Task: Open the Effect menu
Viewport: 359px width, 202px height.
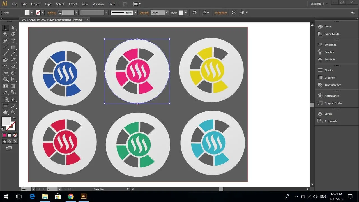Action: 73,4
